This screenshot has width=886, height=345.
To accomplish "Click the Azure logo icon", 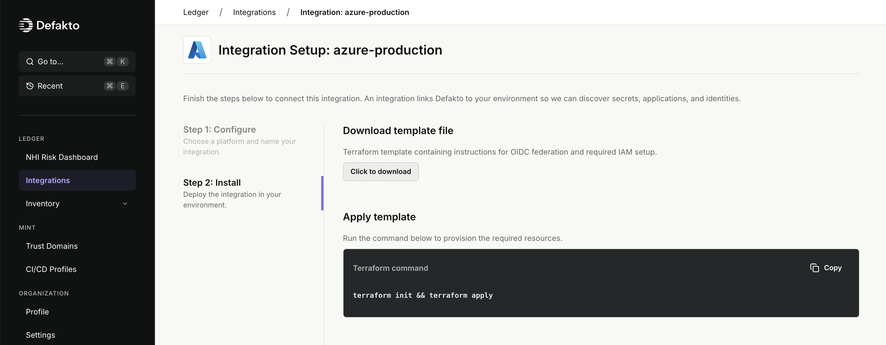I will click(197, 50).
